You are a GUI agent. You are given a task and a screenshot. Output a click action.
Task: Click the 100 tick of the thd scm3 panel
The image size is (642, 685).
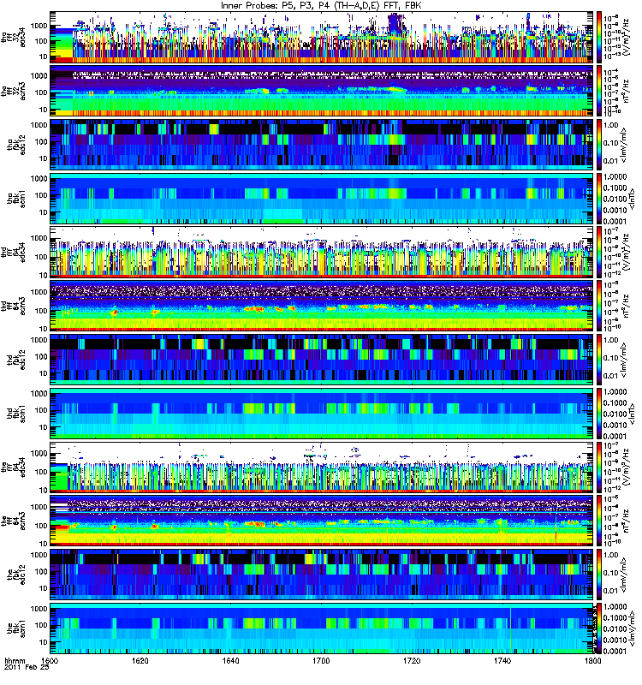coord(41,311)
